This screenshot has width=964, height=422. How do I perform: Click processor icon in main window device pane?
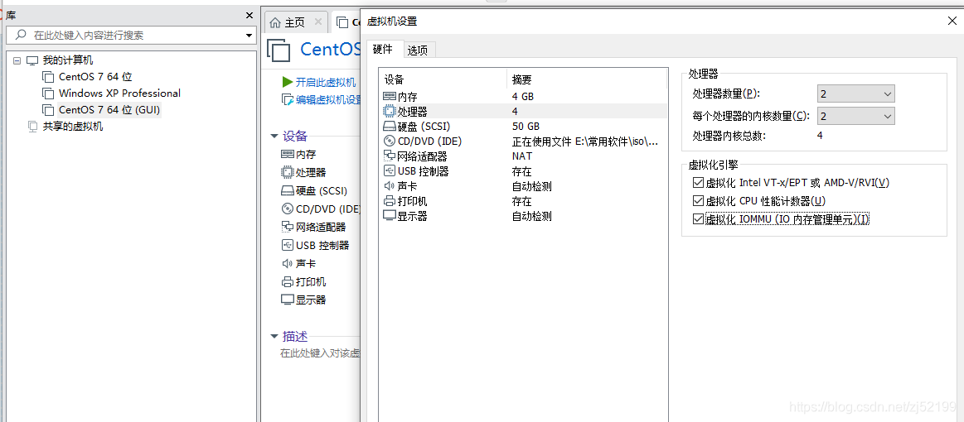coord(287,172)
